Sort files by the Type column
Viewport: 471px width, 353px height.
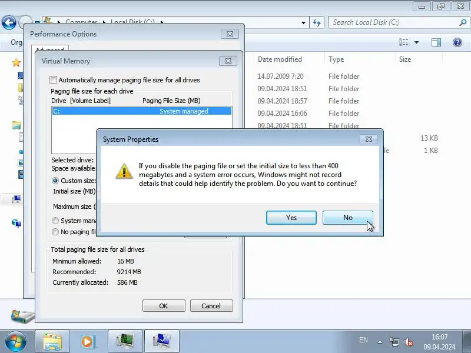pos(336,59)
